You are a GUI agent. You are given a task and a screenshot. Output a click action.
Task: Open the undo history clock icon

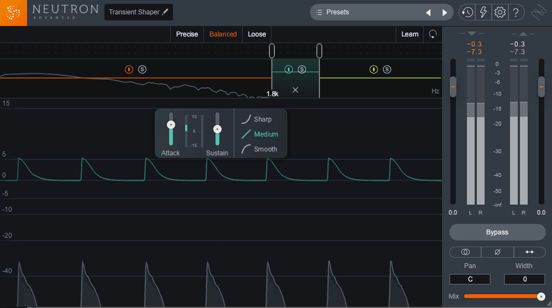pos(467,12)
